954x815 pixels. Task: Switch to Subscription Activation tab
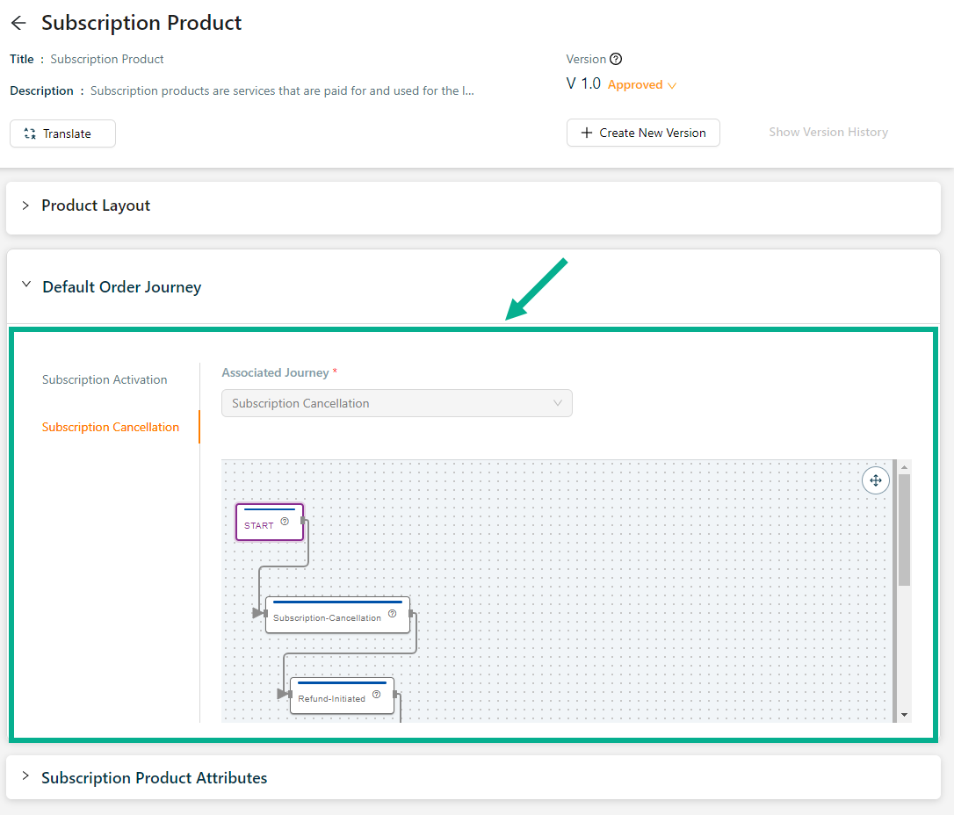pos(105,379)
